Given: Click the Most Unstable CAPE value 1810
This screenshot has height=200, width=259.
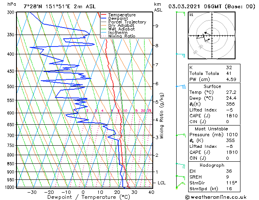Looking at the screenshot, I should 232,152.
